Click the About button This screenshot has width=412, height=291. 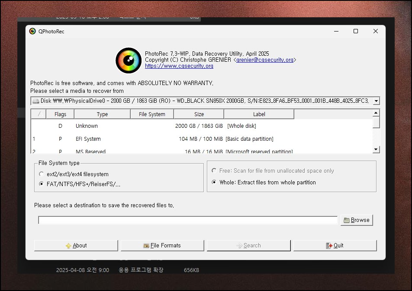(x=76, y=246)
